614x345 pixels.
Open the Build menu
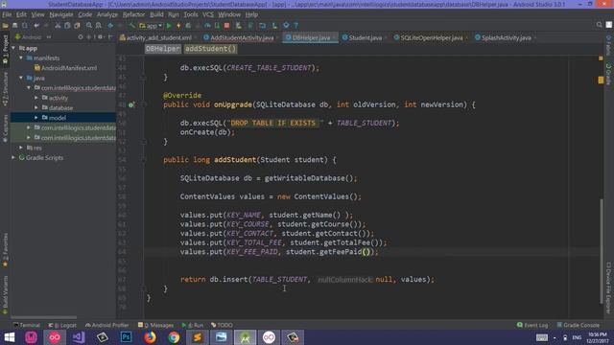[156, 14]
